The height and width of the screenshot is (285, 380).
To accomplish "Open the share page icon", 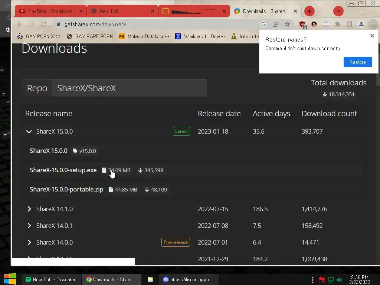I will [275, 24].
